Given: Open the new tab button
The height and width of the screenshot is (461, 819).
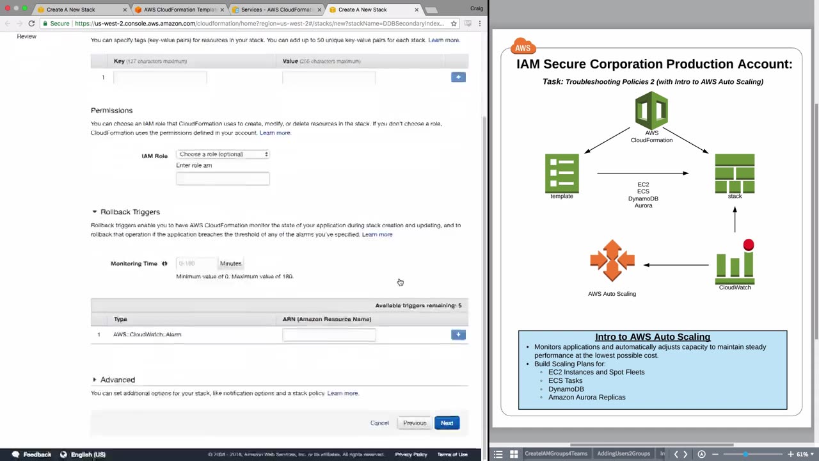Looking at the screenshot, I should [x=431, y=10].
